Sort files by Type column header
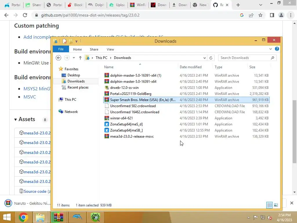Screen dimensions: 297x223 [x=218, y=67]
